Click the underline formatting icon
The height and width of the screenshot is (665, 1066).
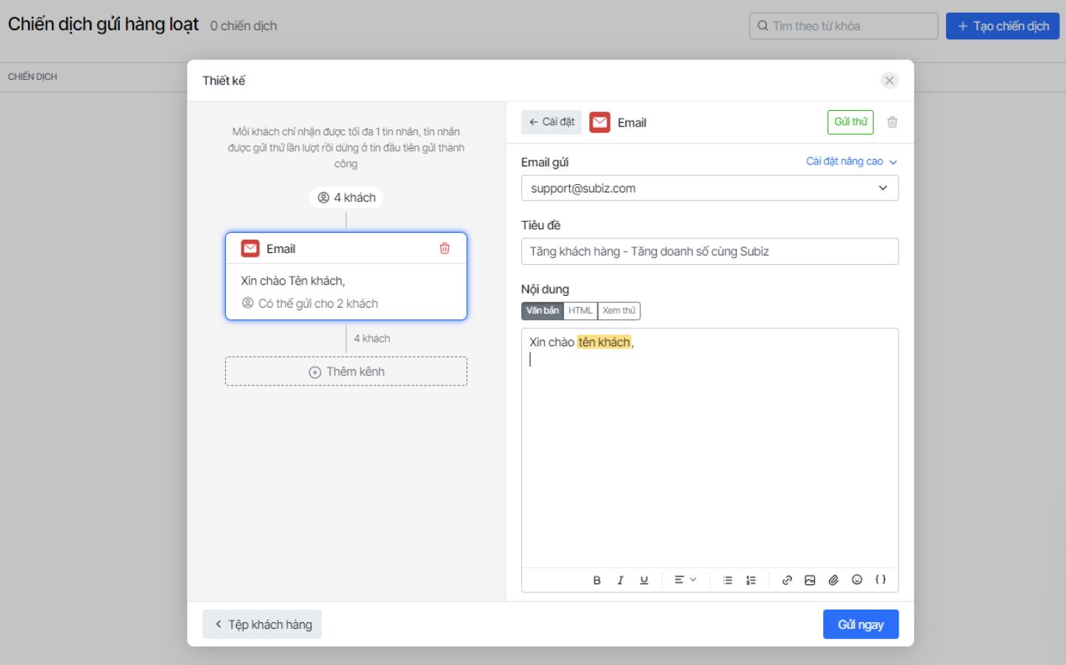(x=644, y=581)
